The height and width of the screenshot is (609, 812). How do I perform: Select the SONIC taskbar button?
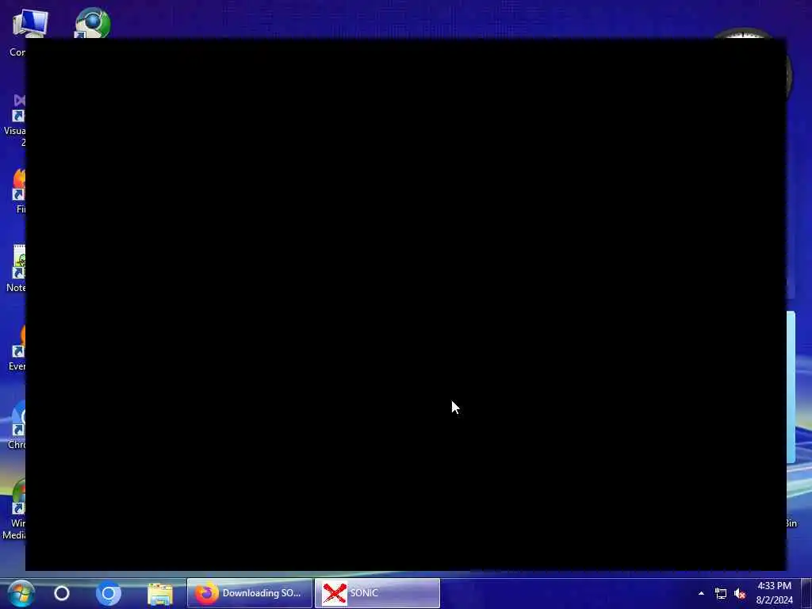(x=377, y=593)
